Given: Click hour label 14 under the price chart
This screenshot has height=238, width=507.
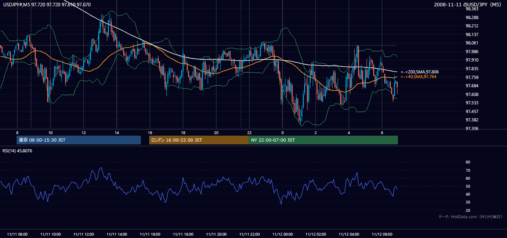Looking at the screenshot, I should 117,132.
